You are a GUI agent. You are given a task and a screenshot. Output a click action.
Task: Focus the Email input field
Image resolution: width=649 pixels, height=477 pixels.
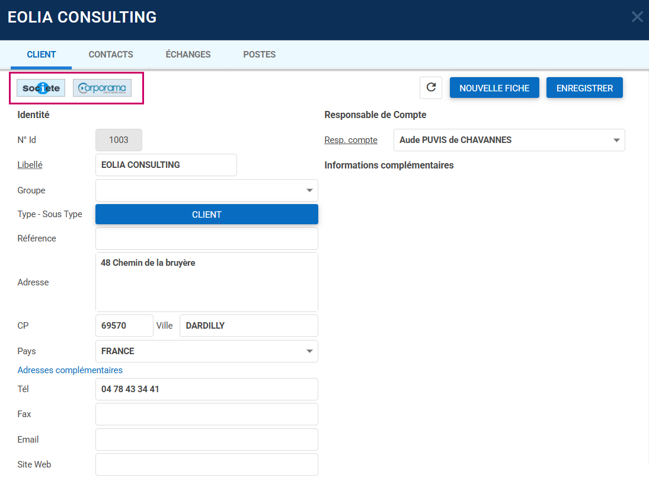point(206,440)
